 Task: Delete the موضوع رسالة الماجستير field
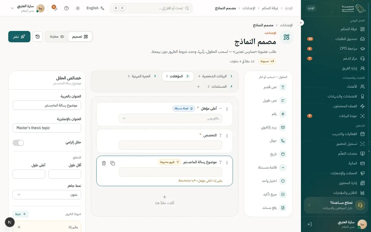click(104, 163)
